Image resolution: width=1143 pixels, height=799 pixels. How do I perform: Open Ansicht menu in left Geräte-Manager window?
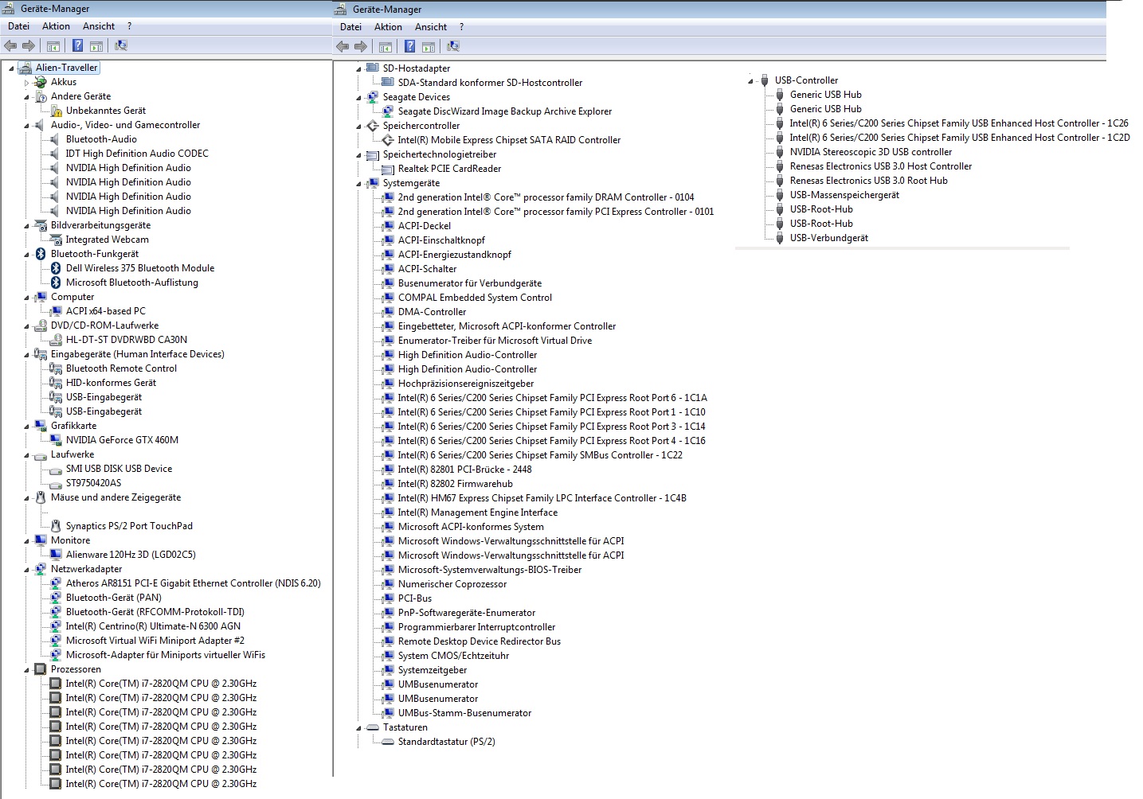pyautogui.click(x=99, y=26)
